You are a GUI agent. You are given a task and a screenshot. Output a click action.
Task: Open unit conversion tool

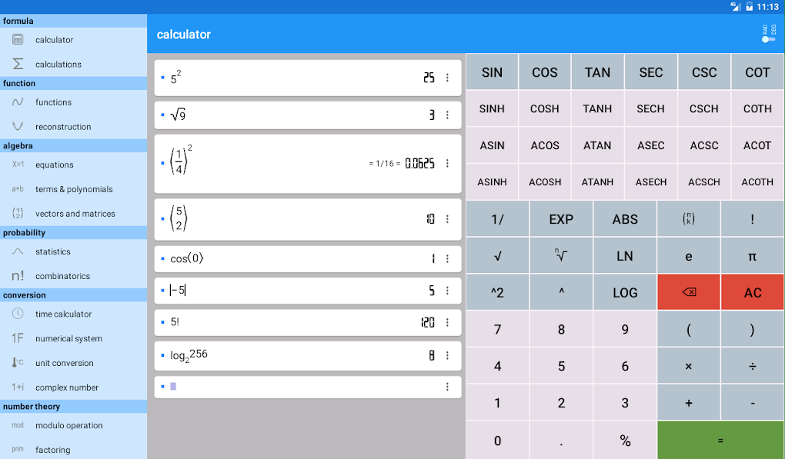pos(64,363)
